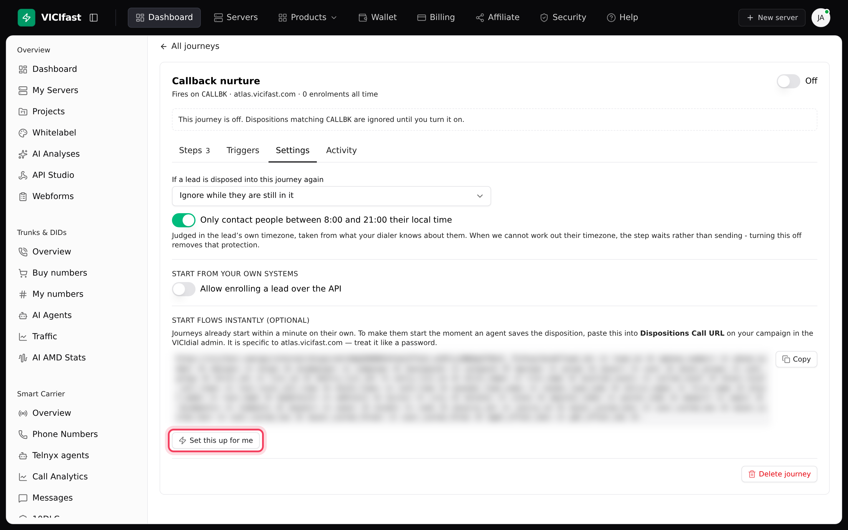The image size is (848, 530).
Task: Open the JA user avatar menu
Action: [821, 18]
